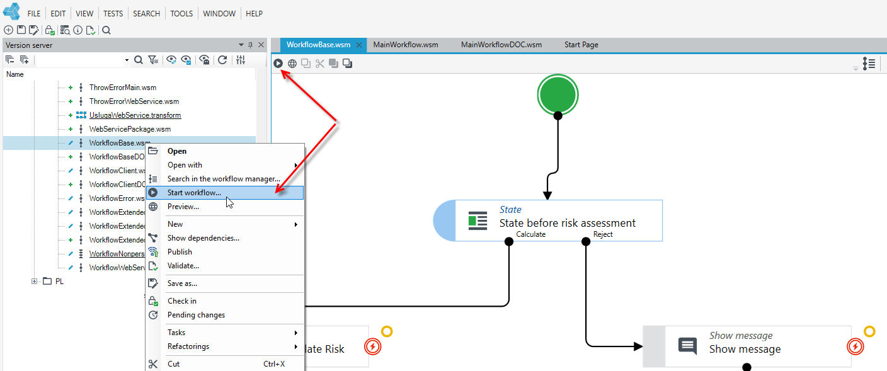Click the Save floppy icon in main toolbar

(x=21, y=30)
